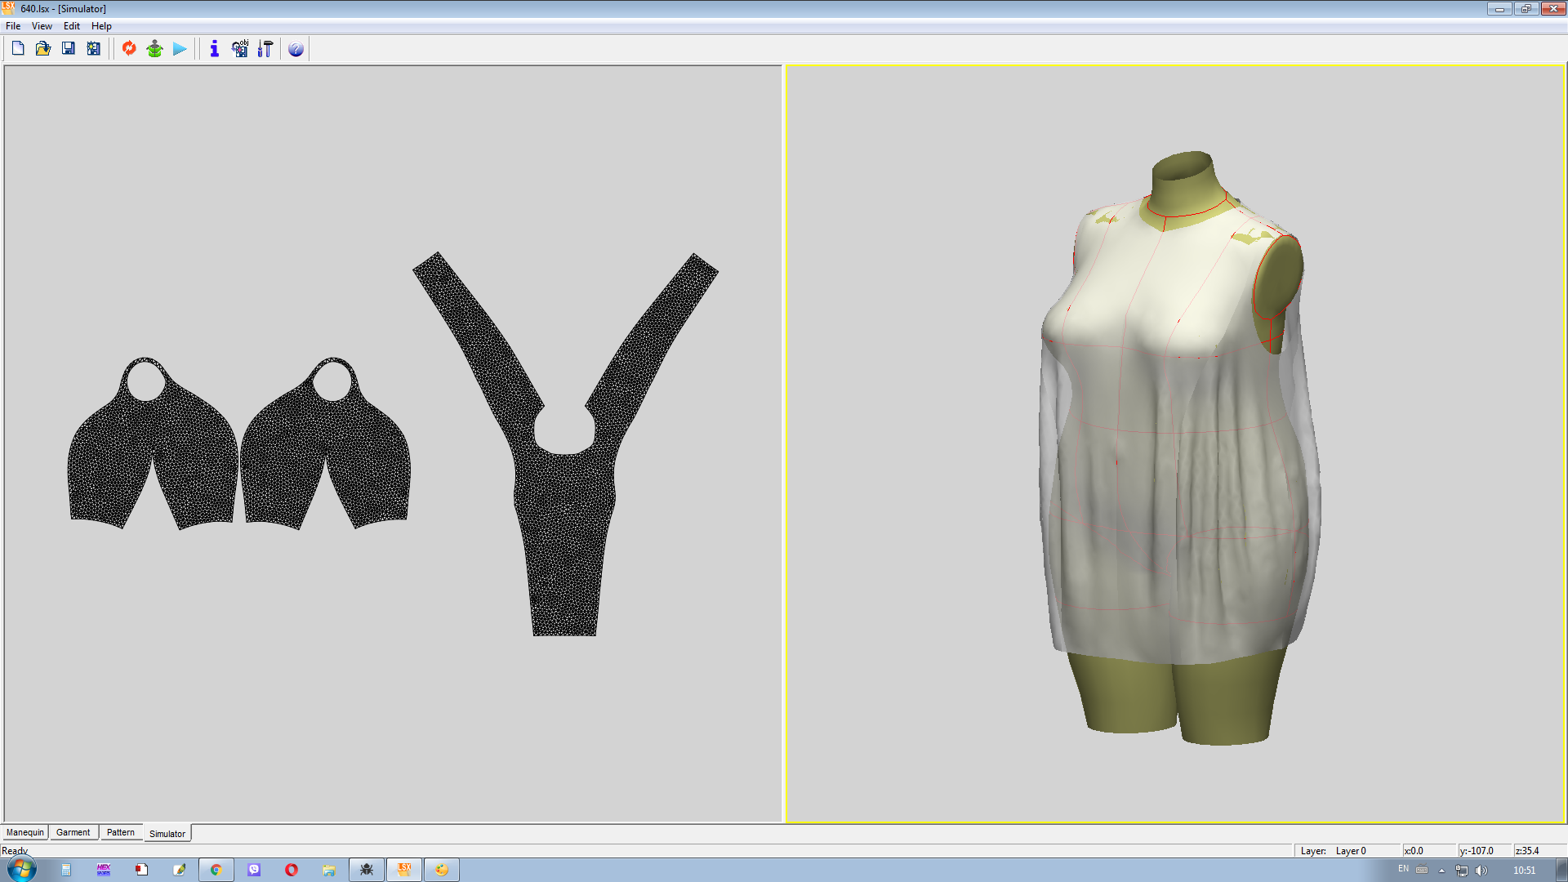Click the export obj icon
The image size is (1568, 882).
pyautogui.click(x=239, y=49)
